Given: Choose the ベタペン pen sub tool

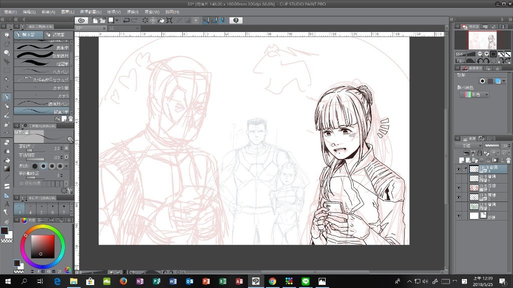Looking at the screenshot, I should (x=42, y=71).
